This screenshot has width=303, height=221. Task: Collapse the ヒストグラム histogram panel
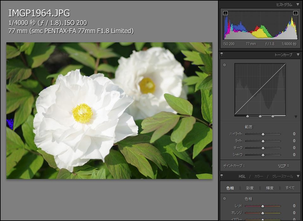point(298,4)
